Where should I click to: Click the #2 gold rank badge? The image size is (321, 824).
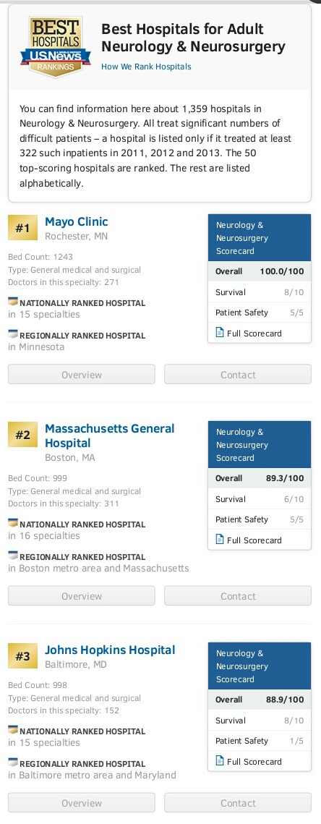[x=22, y=435]
